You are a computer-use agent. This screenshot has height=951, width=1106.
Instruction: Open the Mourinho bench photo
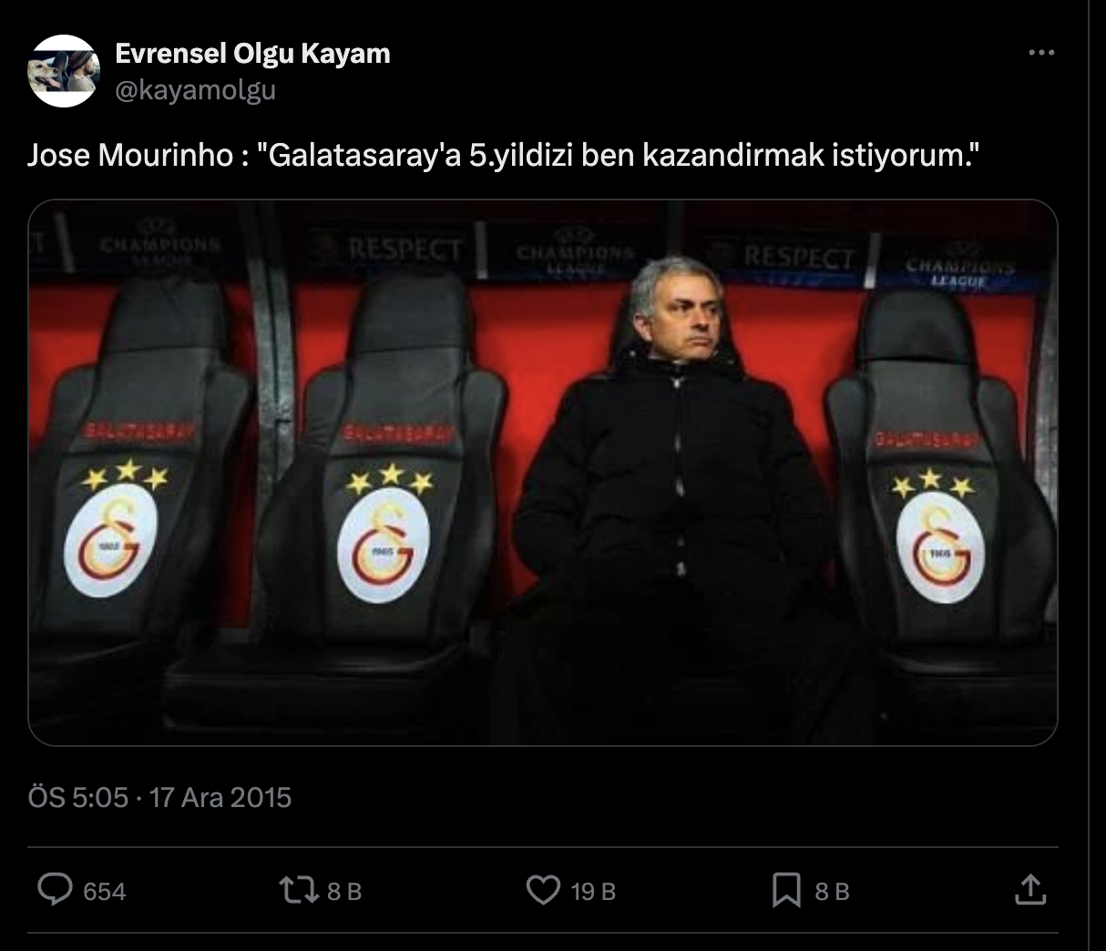(543, 473)
